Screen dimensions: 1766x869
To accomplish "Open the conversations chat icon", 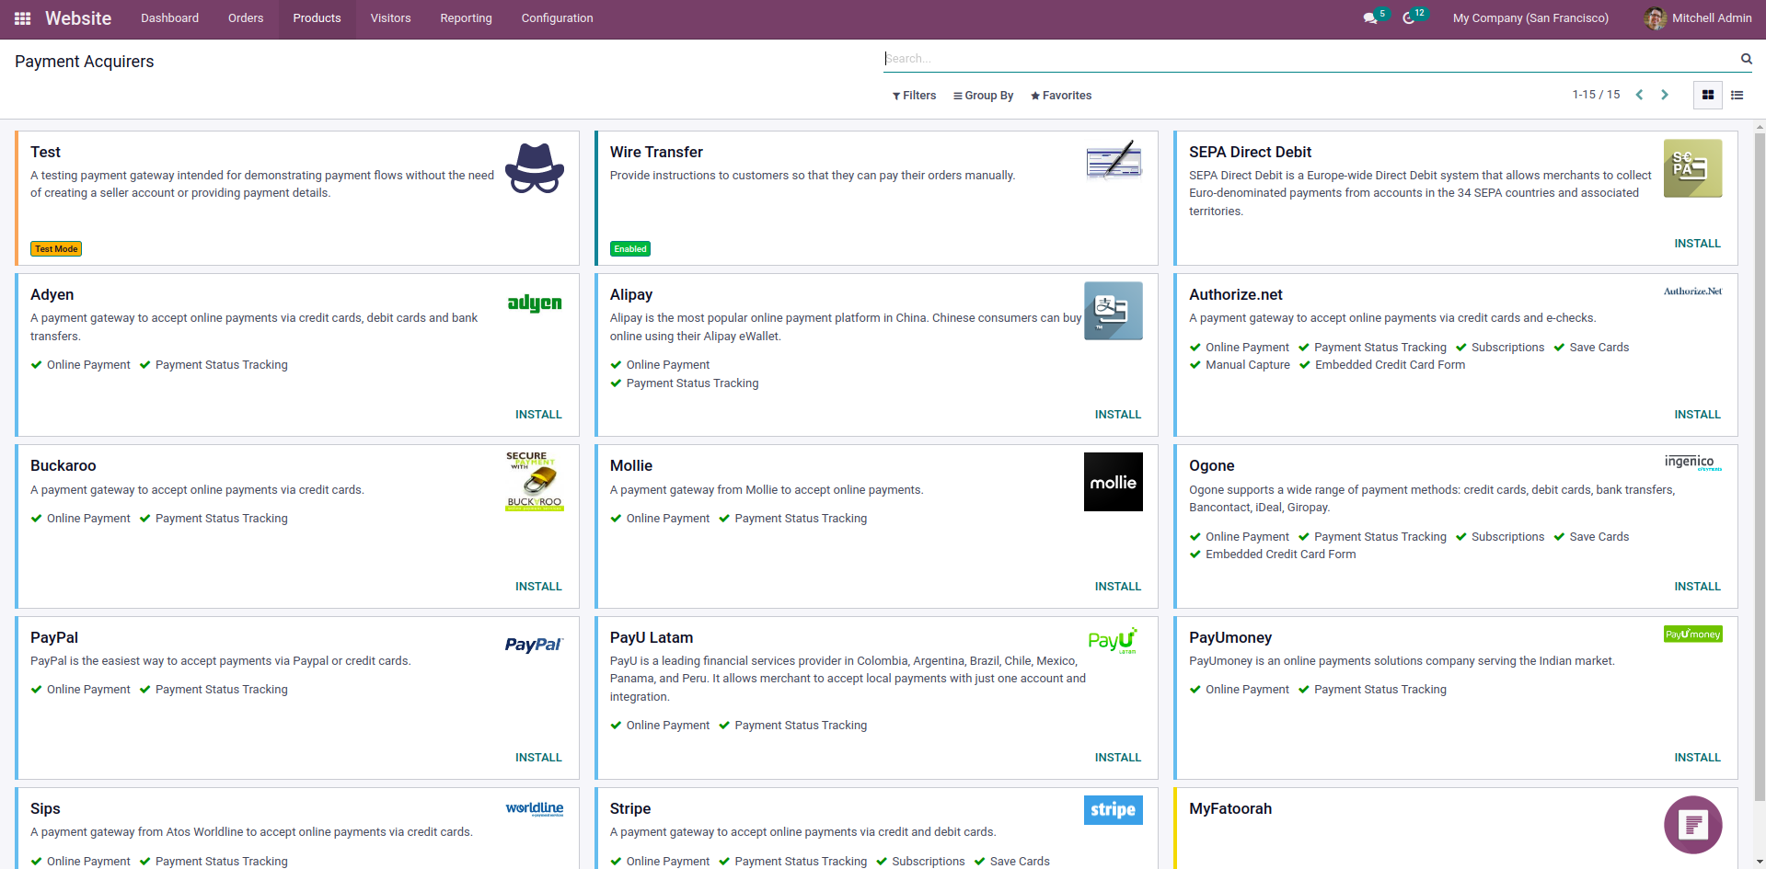I will tap(1370, 18).
